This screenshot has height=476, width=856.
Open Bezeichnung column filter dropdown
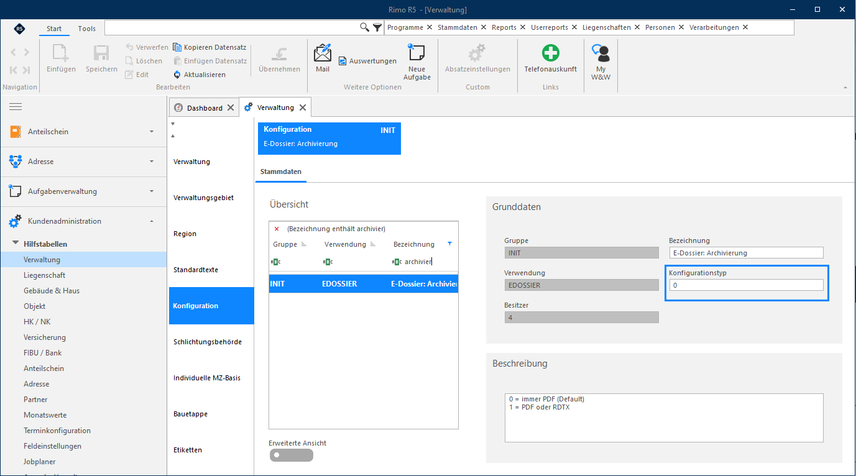coord(450,244)
